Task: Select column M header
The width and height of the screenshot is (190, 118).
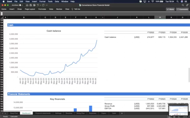Action: coord(160,17)
